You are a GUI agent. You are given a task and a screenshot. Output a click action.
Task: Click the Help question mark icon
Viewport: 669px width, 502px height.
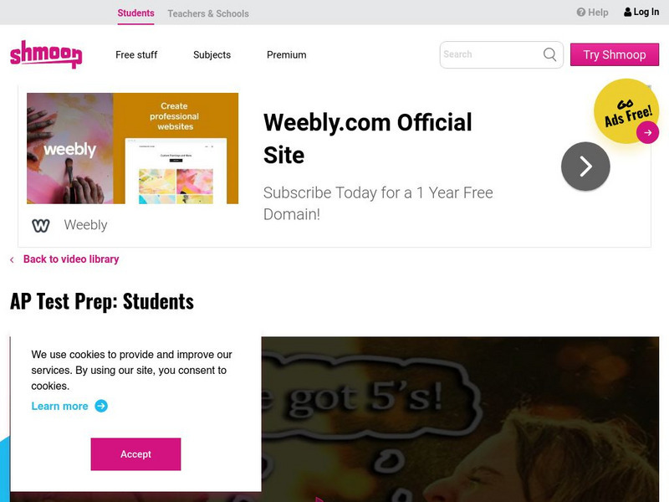[580, 13]
